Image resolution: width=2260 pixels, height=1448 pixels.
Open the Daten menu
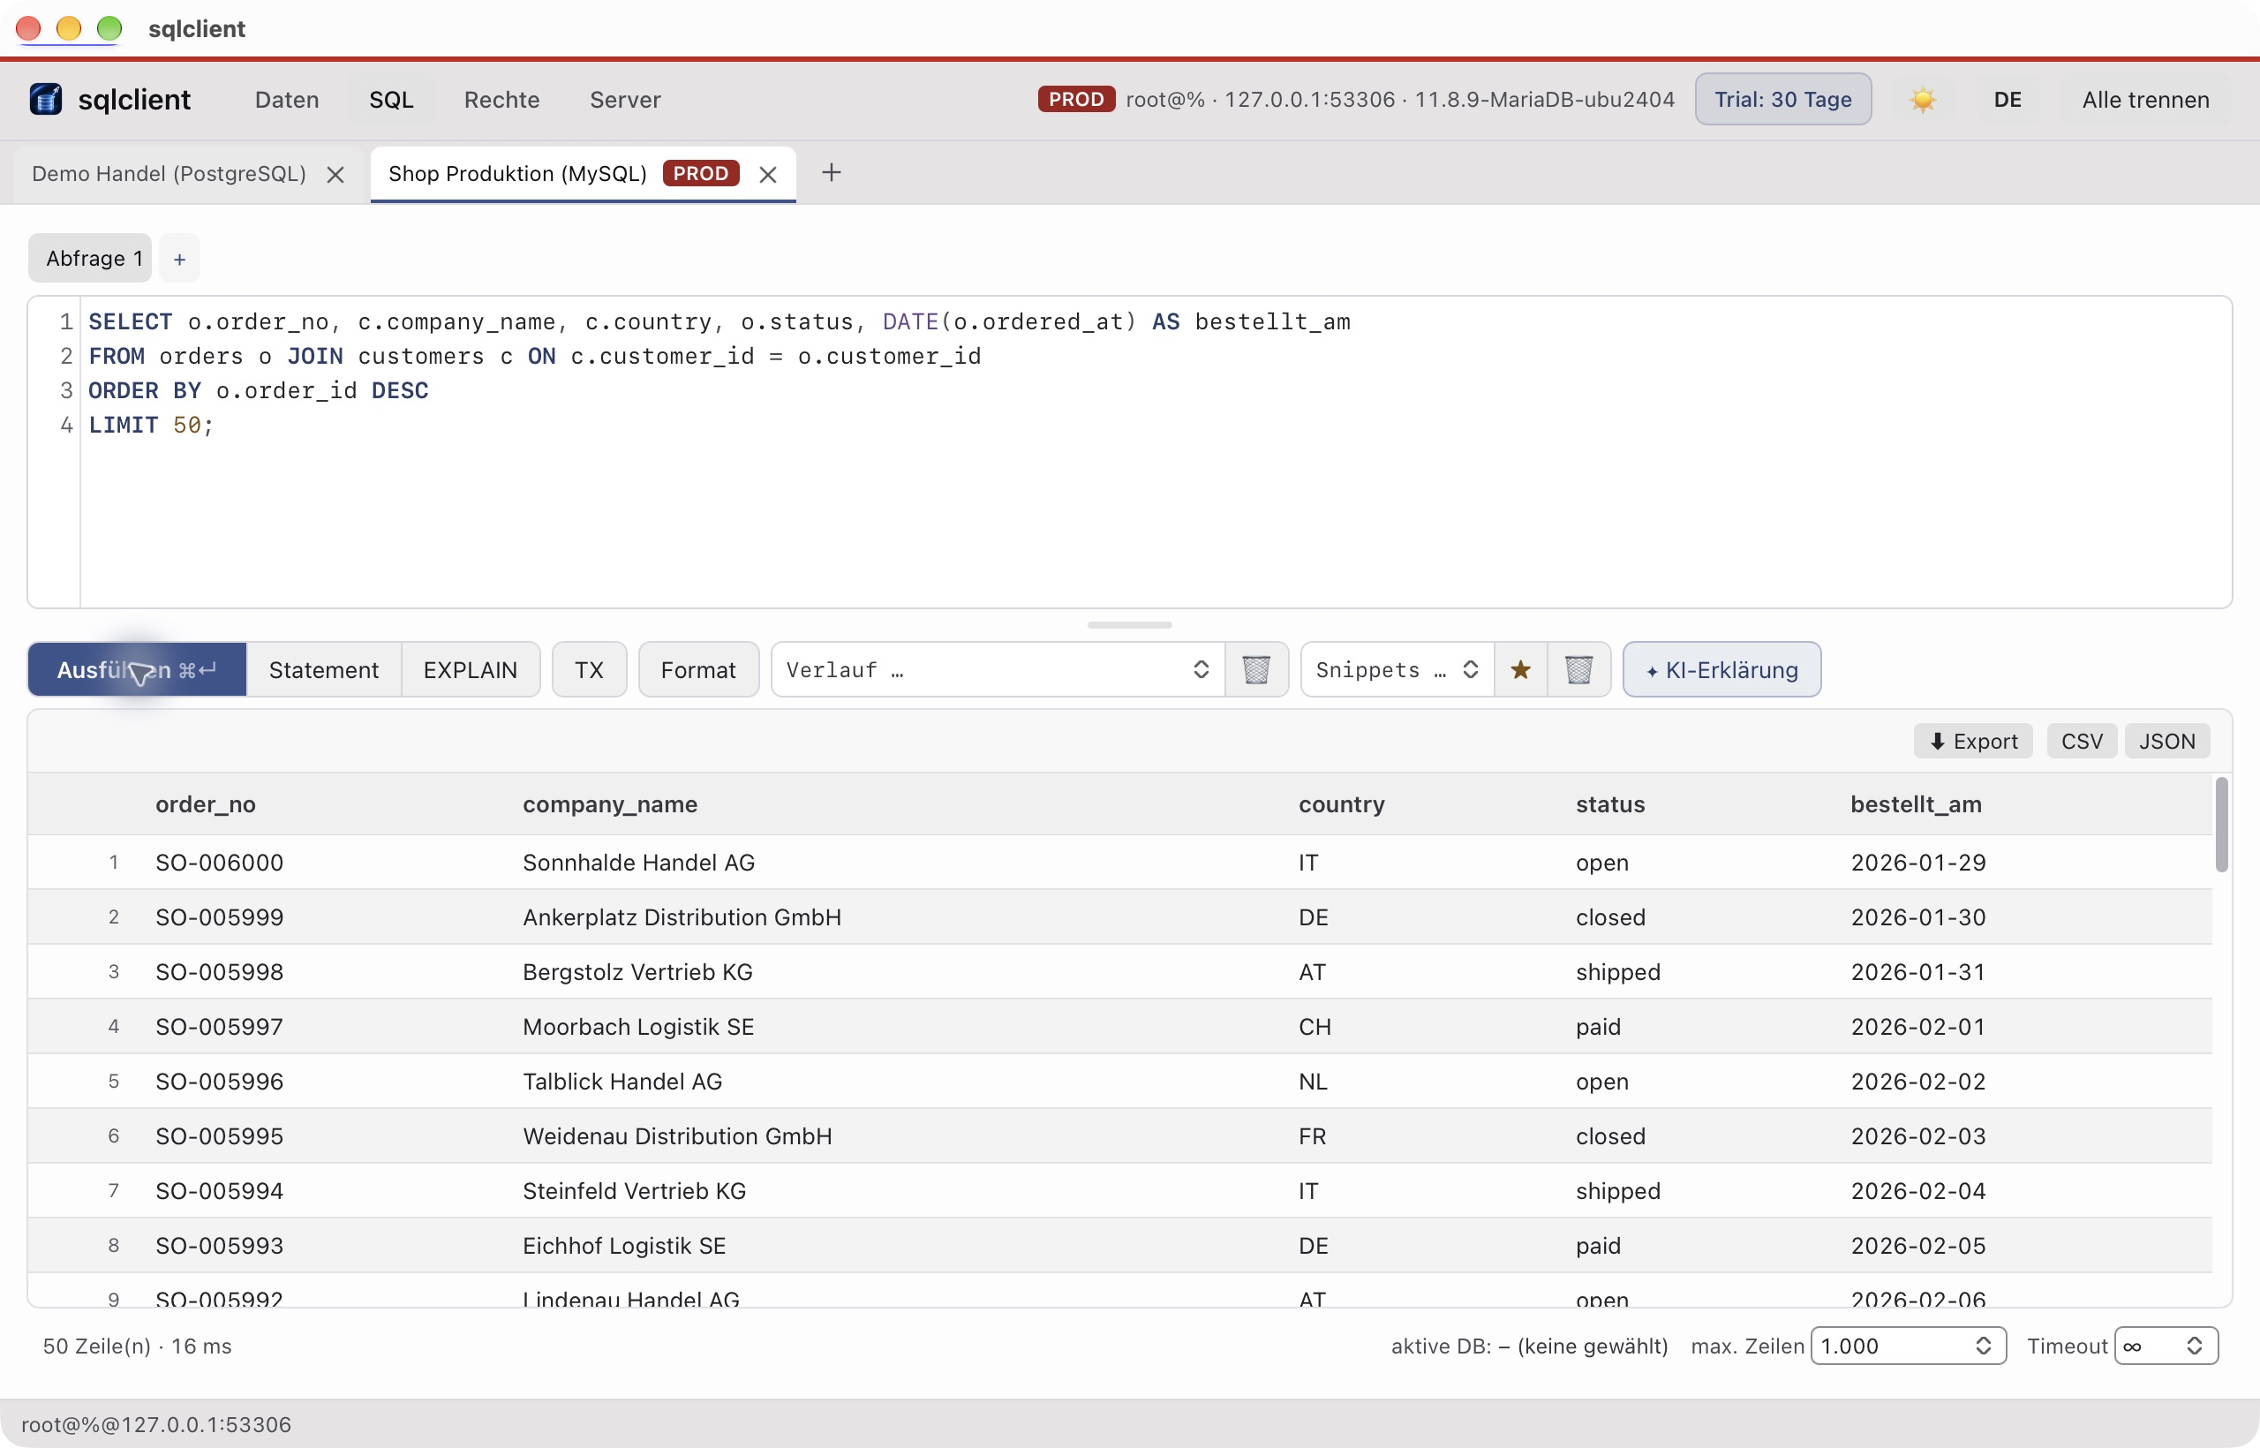pyautogui.click(x=287, y=100)
